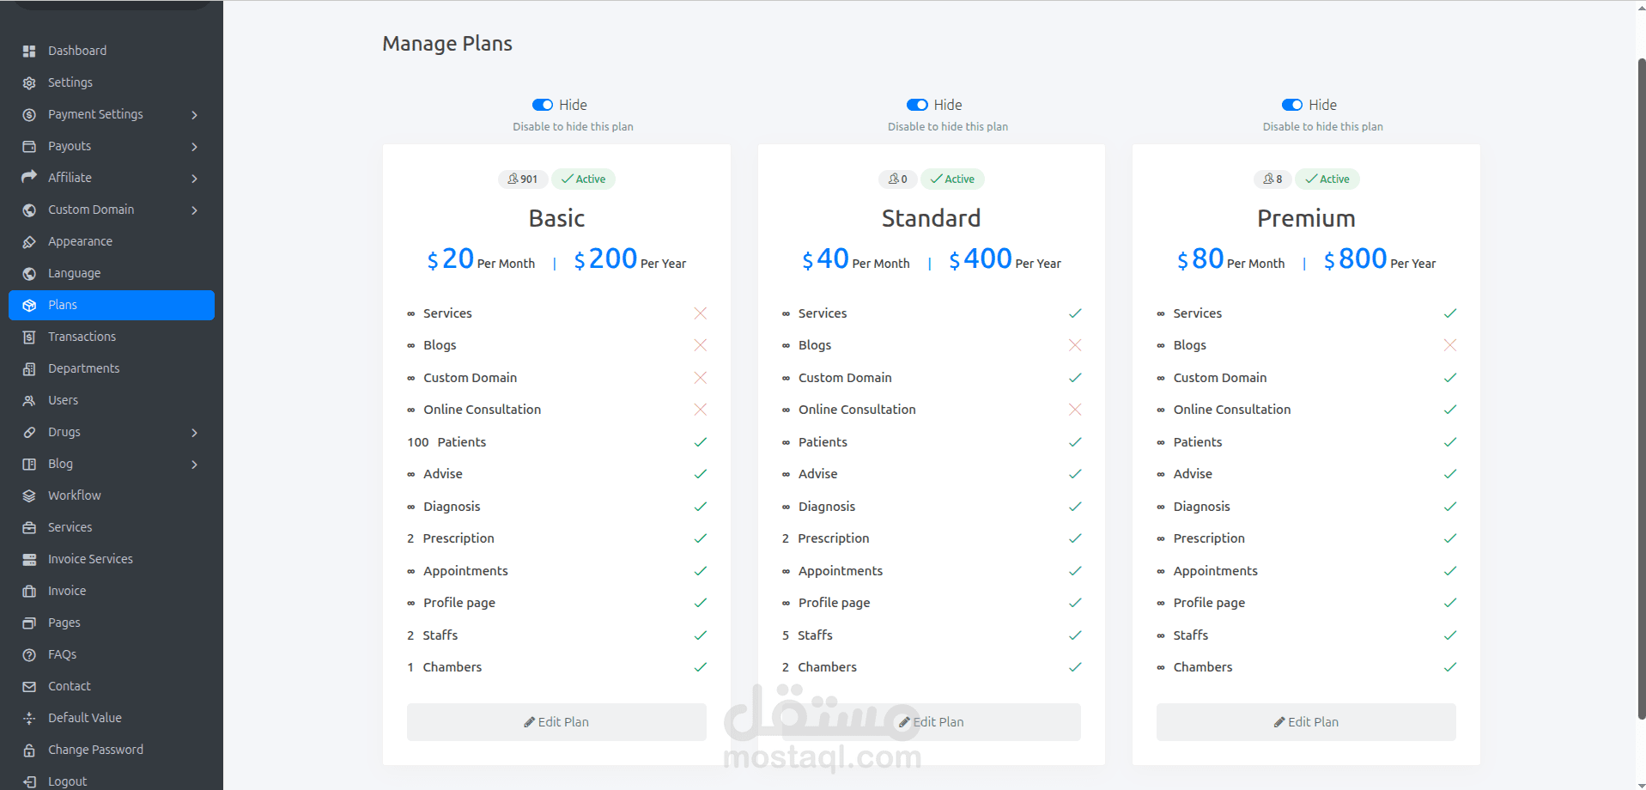Screen dimensions: 1646x790
Task: Click Edit Plan button for Premium plan
Action: point(1306,722)
